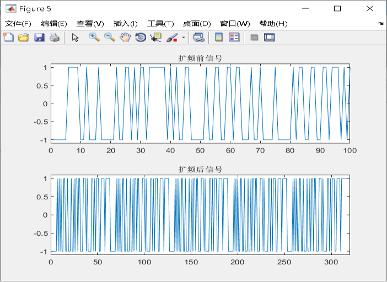Open the 工具(T) menu

160,24
